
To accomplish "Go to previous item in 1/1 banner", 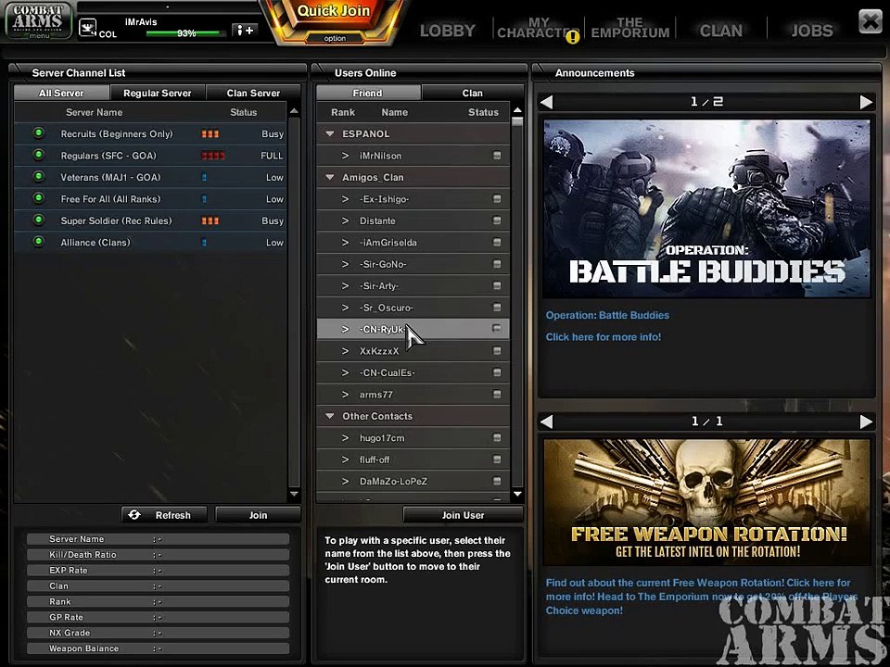I will coord(546,422).
